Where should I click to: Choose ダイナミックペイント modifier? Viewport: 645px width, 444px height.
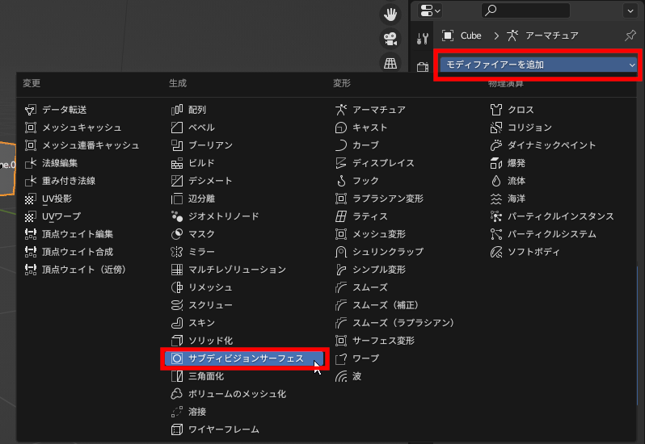point(543,145)
